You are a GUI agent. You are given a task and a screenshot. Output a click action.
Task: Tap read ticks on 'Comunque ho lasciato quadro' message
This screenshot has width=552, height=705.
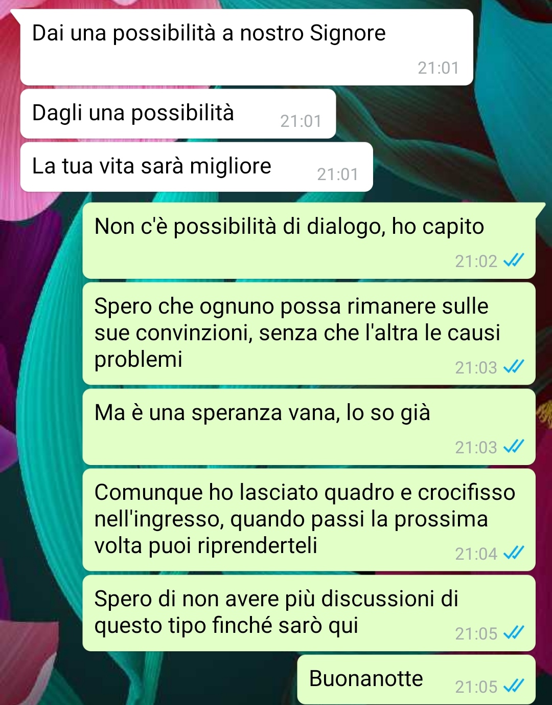[514, 553]
